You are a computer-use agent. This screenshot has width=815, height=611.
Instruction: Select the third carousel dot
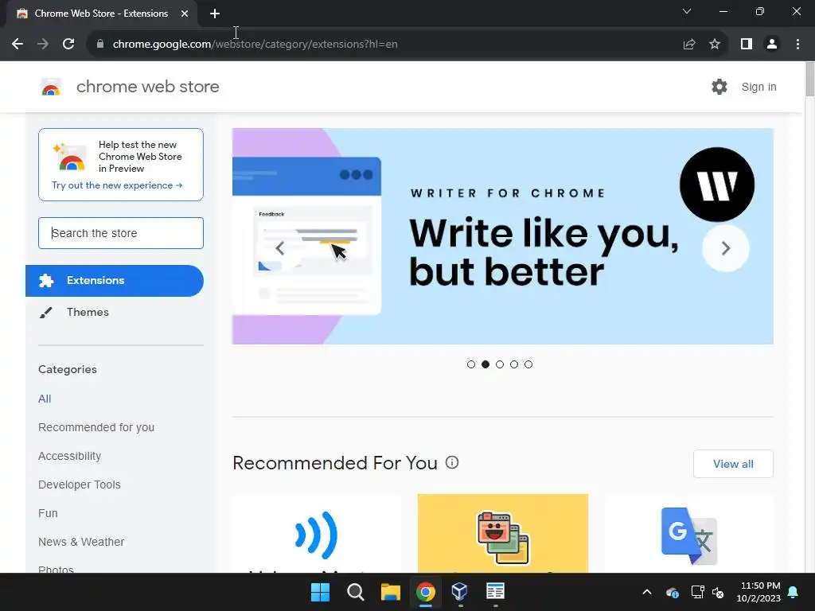tap(500, 364)
